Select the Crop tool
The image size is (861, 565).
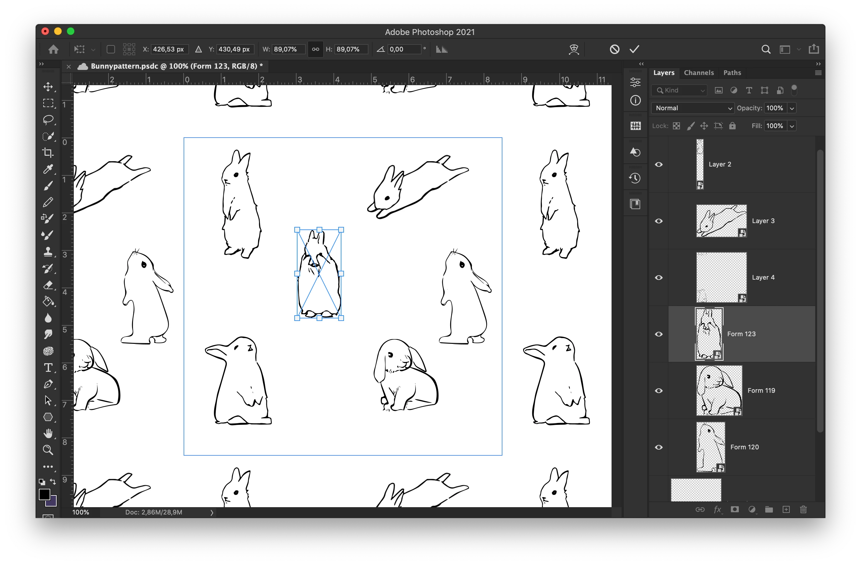point(48,153)
